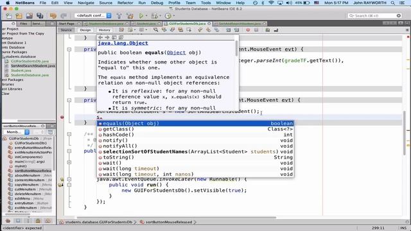Click the Build Project hammer icon
411x231 pixels.
[119, 15]
